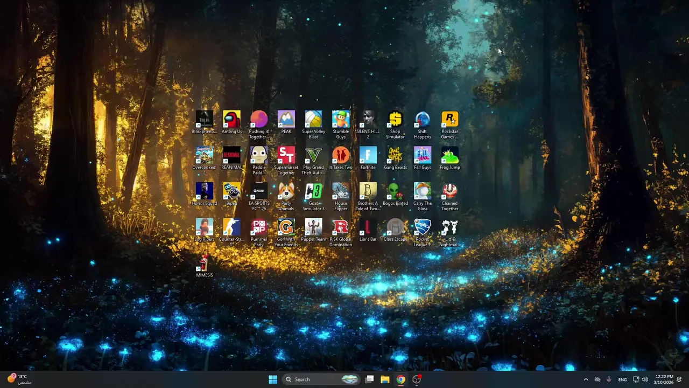This screenshot has height=388, width=689.
Task: Select the Overcooked! 2 shortcut
Action: click(x=205, y=161)
